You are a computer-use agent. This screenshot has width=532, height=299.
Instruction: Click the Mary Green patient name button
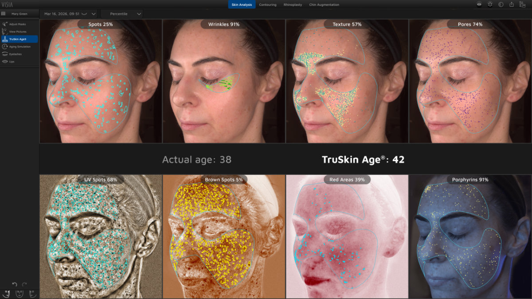[x=19, y=14]
